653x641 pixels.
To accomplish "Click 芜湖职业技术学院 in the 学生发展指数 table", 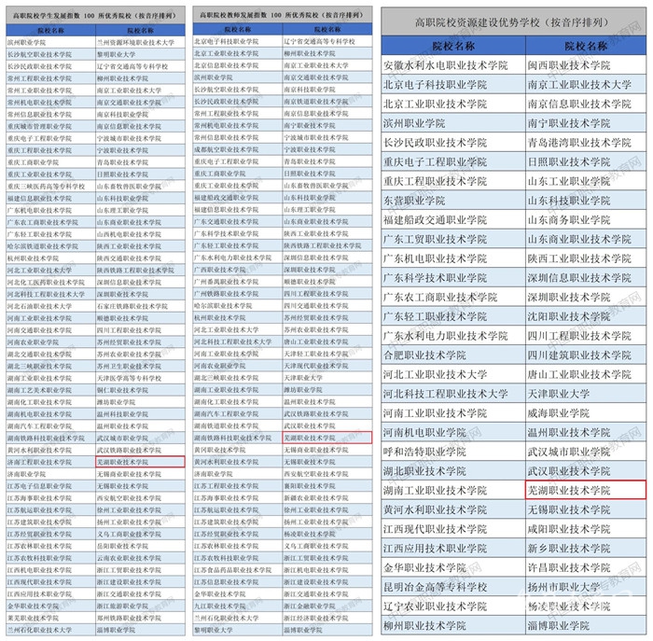I will pyautogui.click(x=140, y=462).
